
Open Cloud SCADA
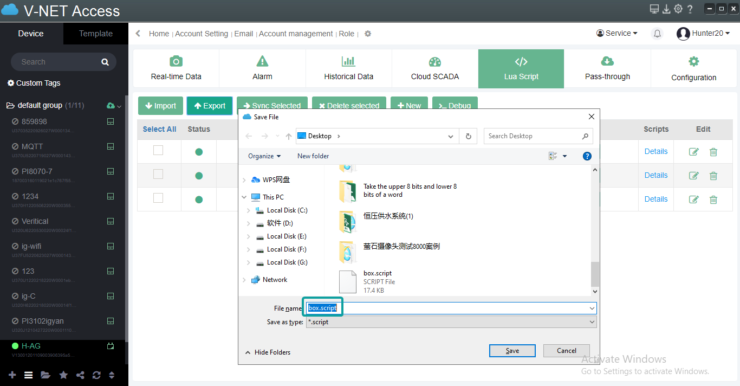pyautogui.click(x=434, y=61)
